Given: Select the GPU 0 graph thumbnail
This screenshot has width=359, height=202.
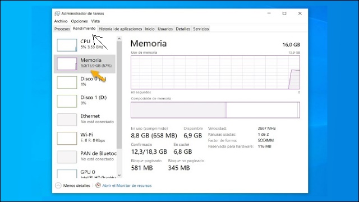Looking at the screenshot, I should point(67,173).
